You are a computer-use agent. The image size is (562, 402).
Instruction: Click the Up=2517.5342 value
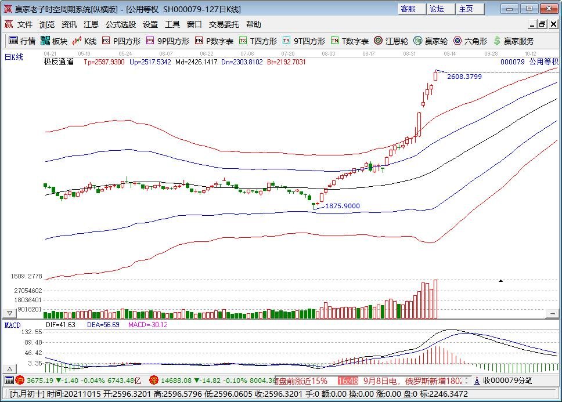(150, 62)
